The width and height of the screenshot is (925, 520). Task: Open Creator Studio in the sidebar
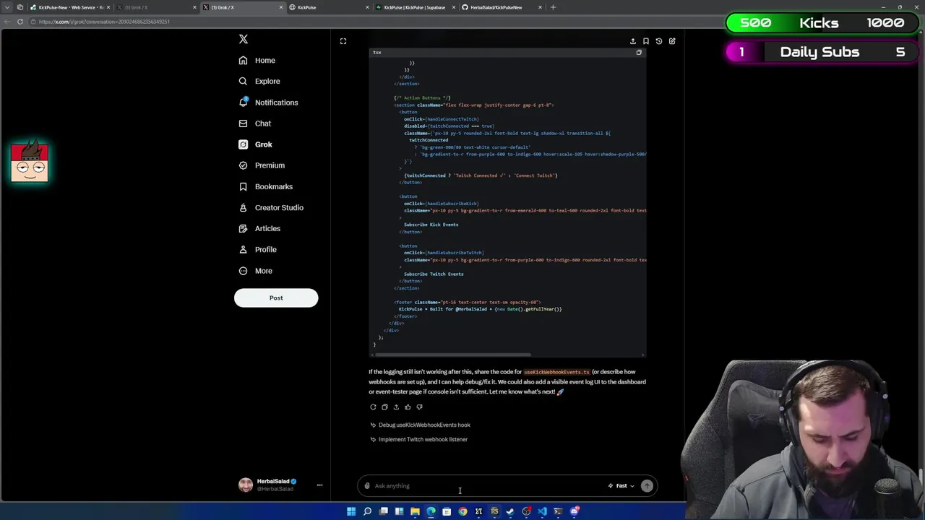tap(271, 207)
